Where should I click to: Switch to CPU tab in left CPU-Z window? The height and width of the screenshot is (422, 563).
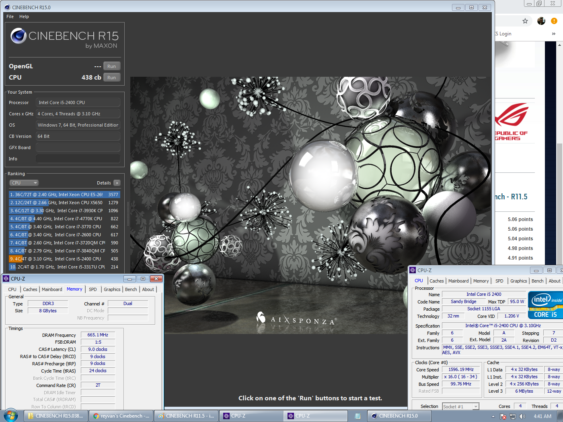(x=12, y=289)
